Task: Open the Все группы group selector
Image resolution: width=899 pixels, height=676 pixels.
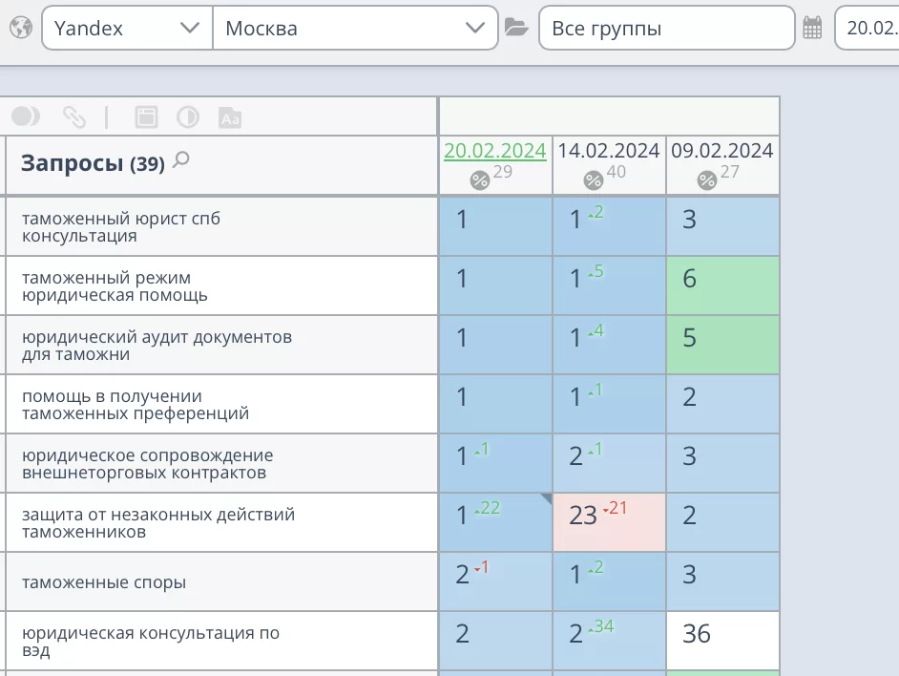Action: [666, 28]
